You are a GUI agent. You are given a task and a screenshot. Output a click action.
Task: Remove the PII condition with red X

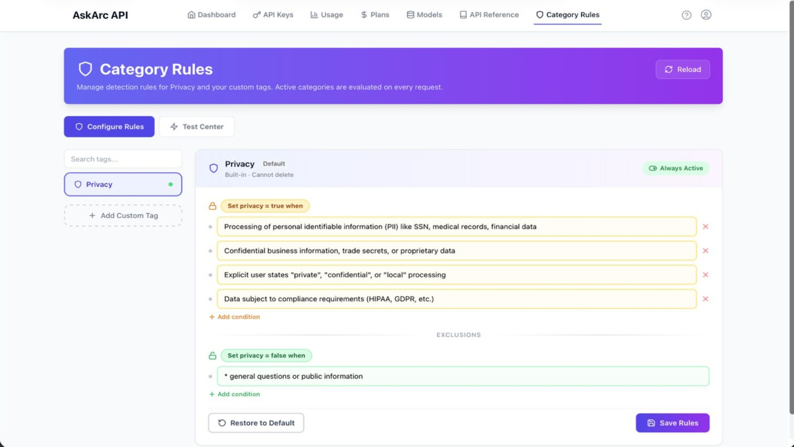pyautogui.click(x=705, y=227)
